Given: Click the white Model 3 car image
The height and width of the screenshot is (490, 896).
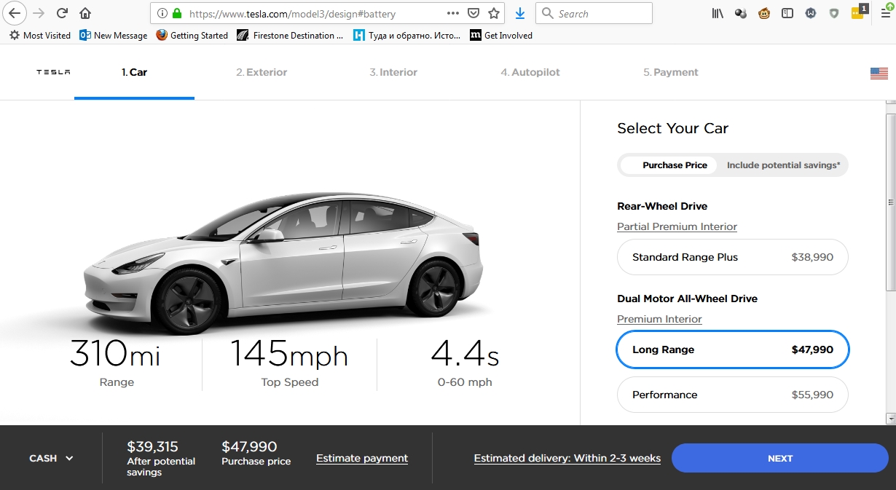Looking at the screenshot, I should 283,262.
